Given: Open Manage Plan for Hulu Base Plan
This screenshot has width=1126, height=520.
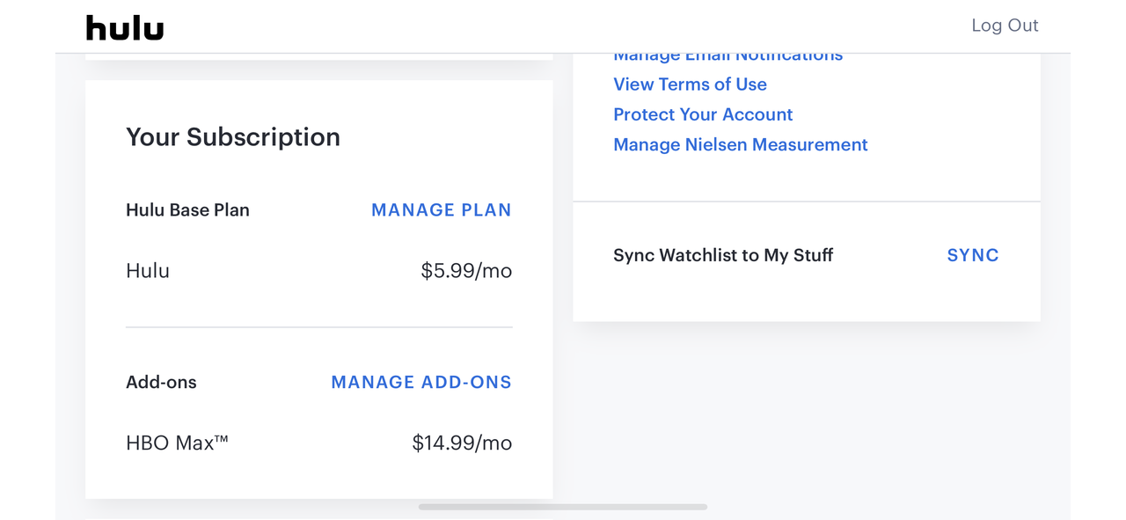Looking at the screenshot, I should [x=441, y=210].
